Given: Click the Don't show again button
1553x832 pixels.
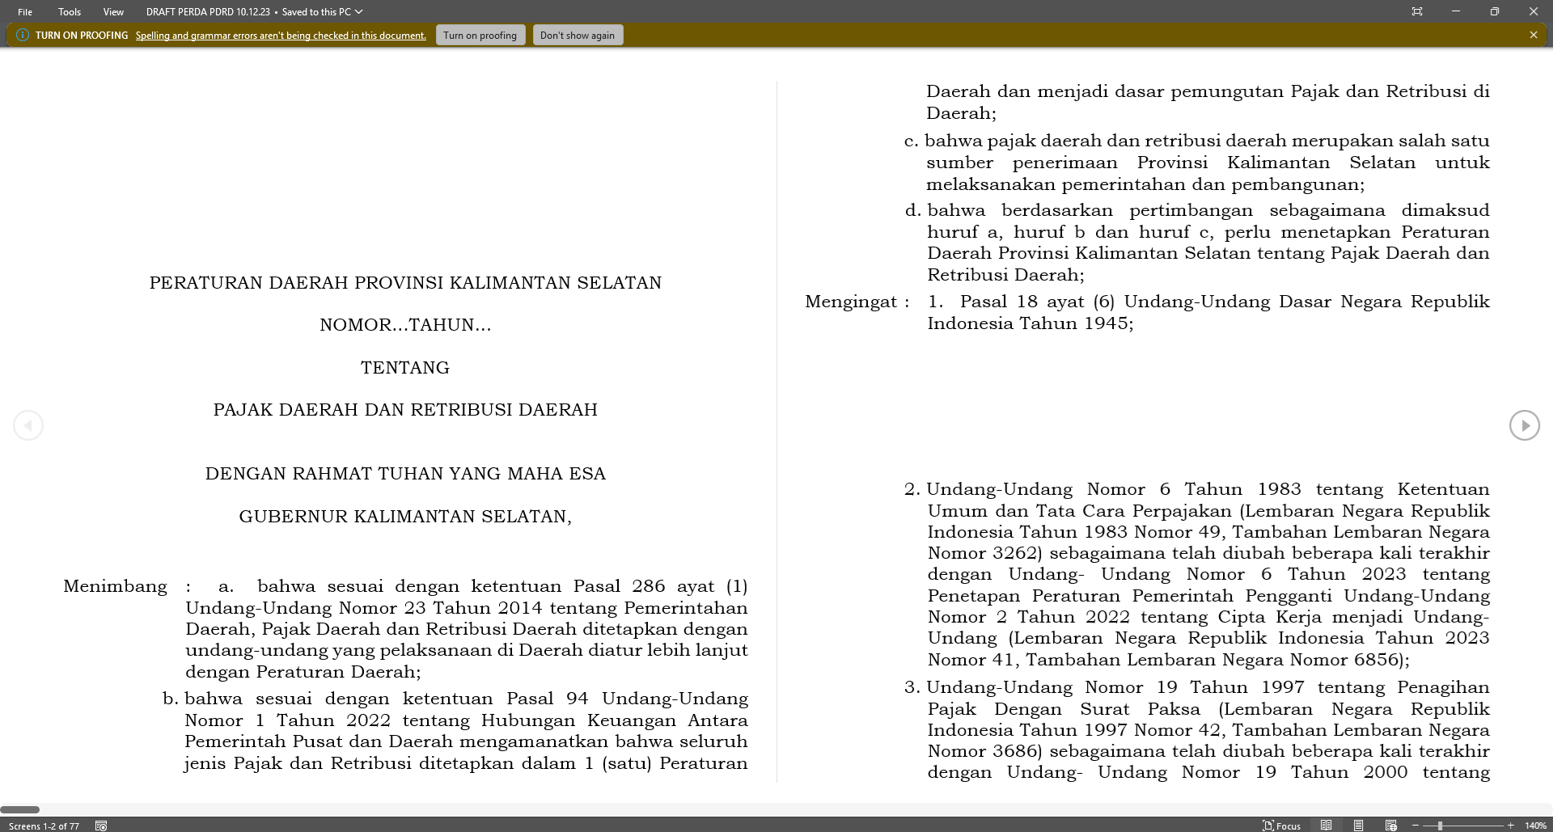Looking at the screenshot, I should [578, 35].
